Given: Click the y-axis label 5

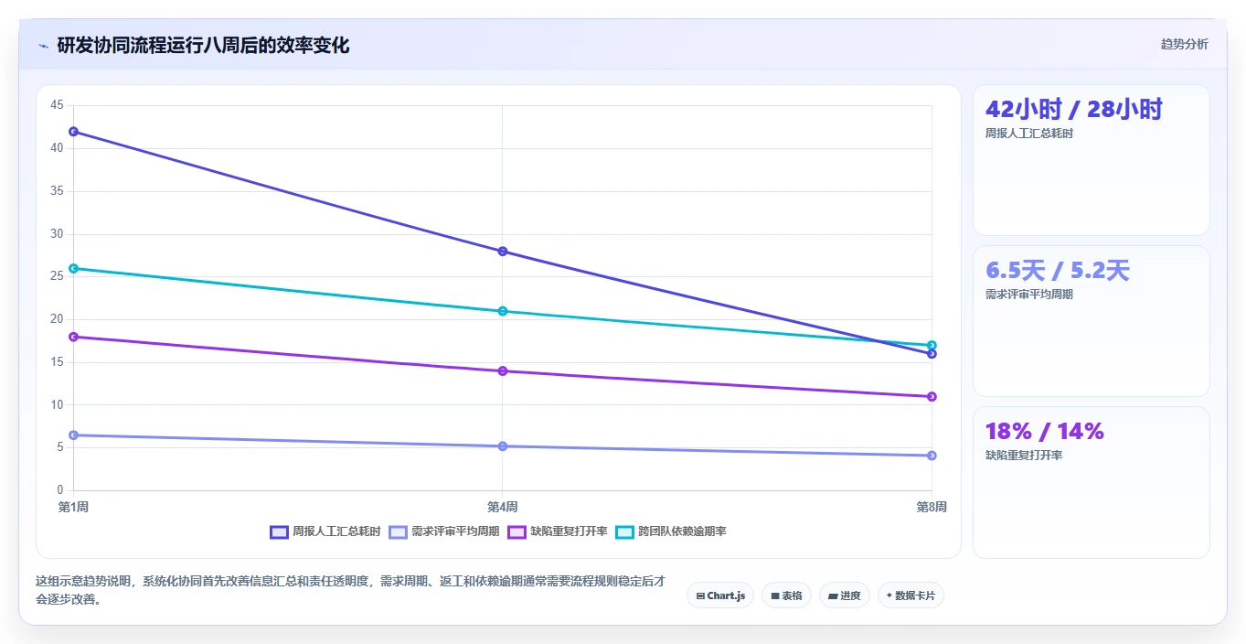Looking at the screenshot, I should pos(60,447).
